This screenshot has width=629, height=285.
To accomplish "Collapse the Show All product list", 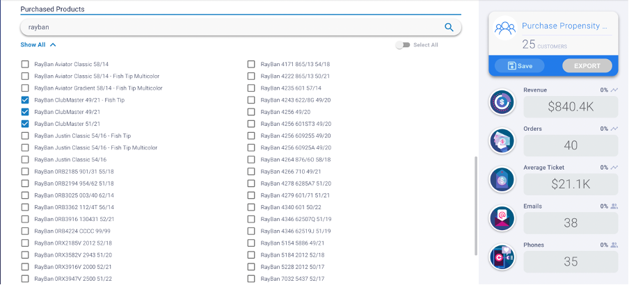I will pyautogui.click(x=38, y=45).
